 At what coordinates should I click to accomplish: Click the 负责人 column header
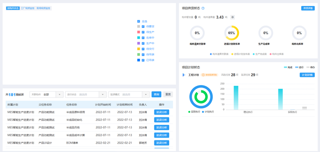pyautogui.click(x=143, y=105)
